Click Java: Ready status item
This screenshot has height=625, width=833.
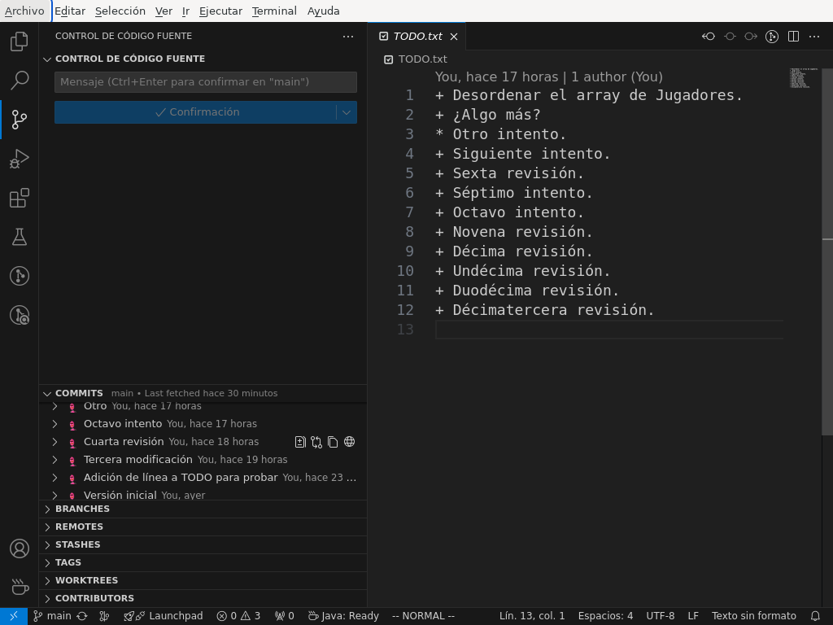click(x=344, y=616)
